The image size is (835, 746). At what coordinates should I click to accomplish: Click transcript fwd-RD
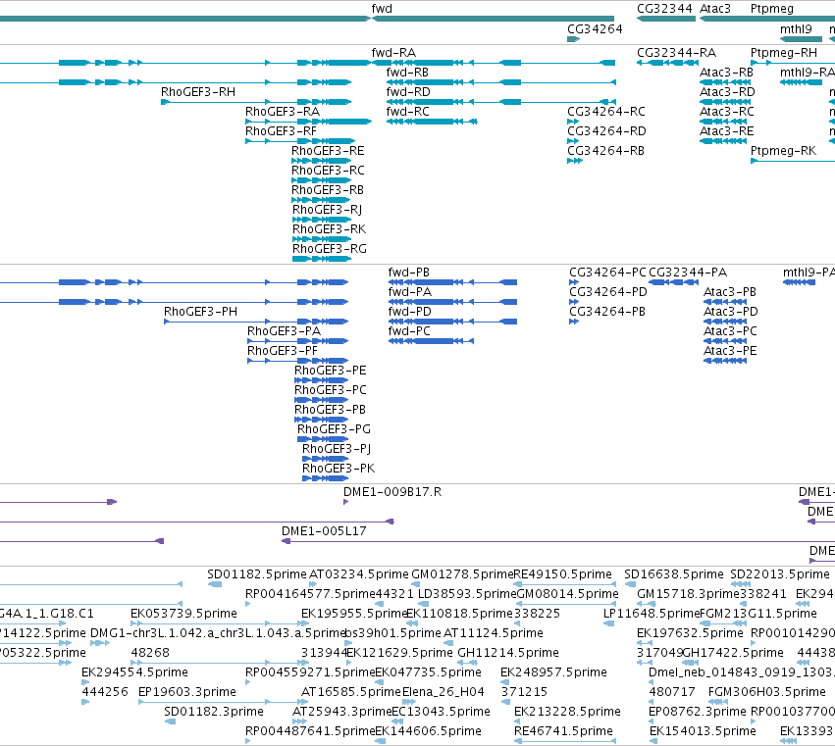point(408,92)
